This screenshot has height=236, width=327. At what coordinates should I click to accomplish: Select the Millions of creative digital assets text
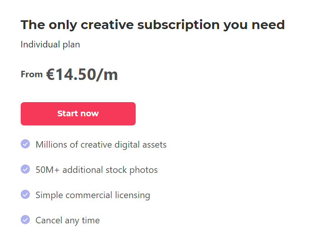tap(101, 145)
